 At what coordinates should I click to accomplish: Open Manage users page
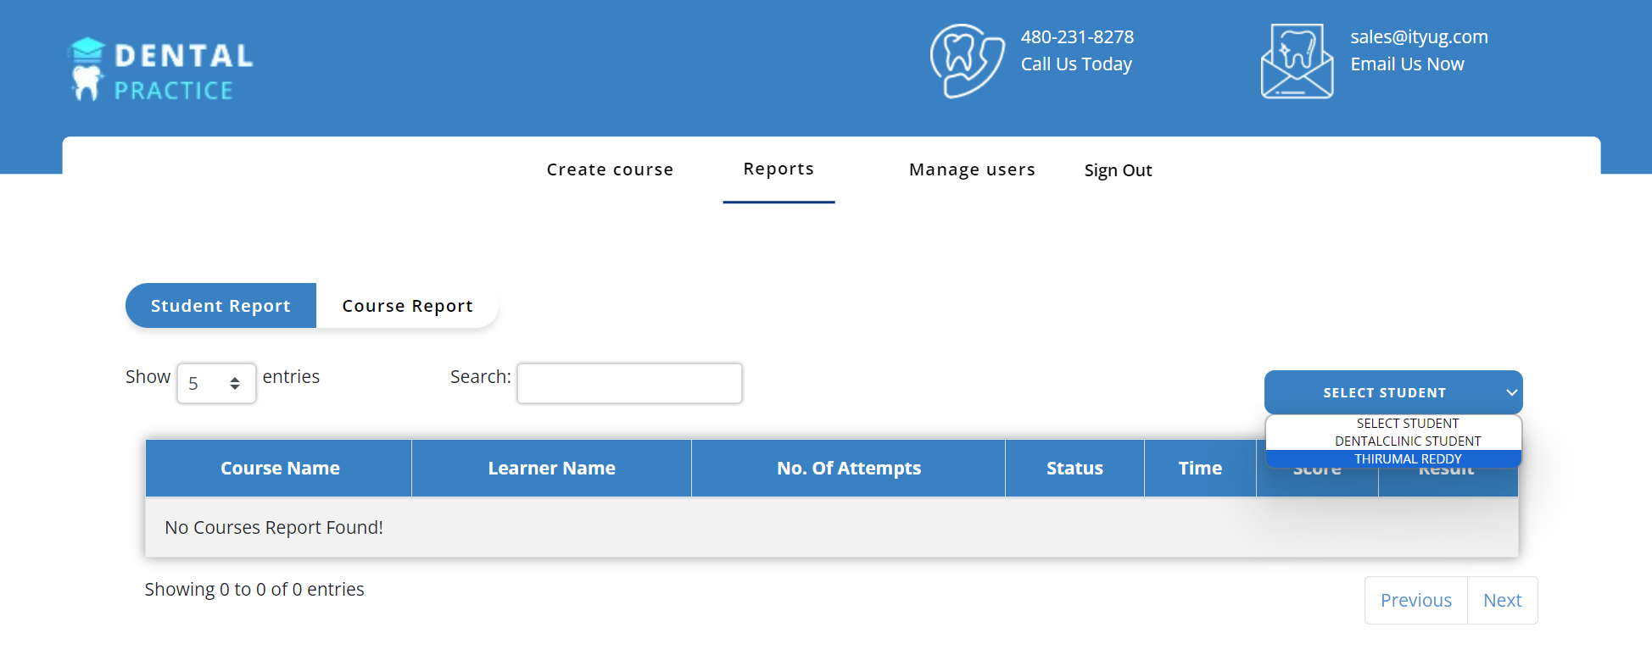coord(972,169)
